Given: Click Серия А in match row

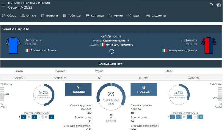Looking at the screenshot, I should 60,78.
